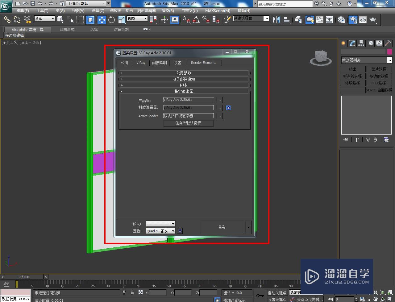The width and height of the screenshot is (395, 302).
Task: Click the 挤出 modifier button
Action: pos(353,69)
